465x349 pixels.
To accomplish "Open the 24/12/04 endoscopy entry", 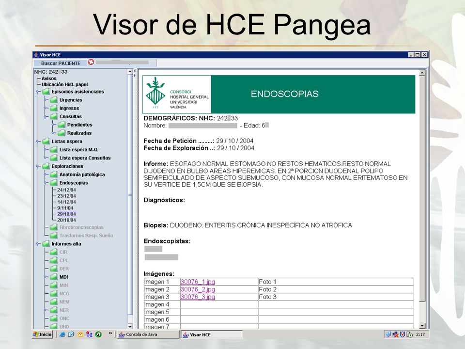I will pos(66,190).
